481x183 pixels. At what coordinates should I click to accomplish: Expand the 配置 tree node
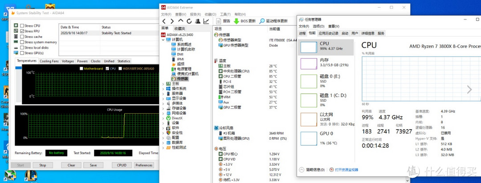pyautogui.click(x=163, y=138)
